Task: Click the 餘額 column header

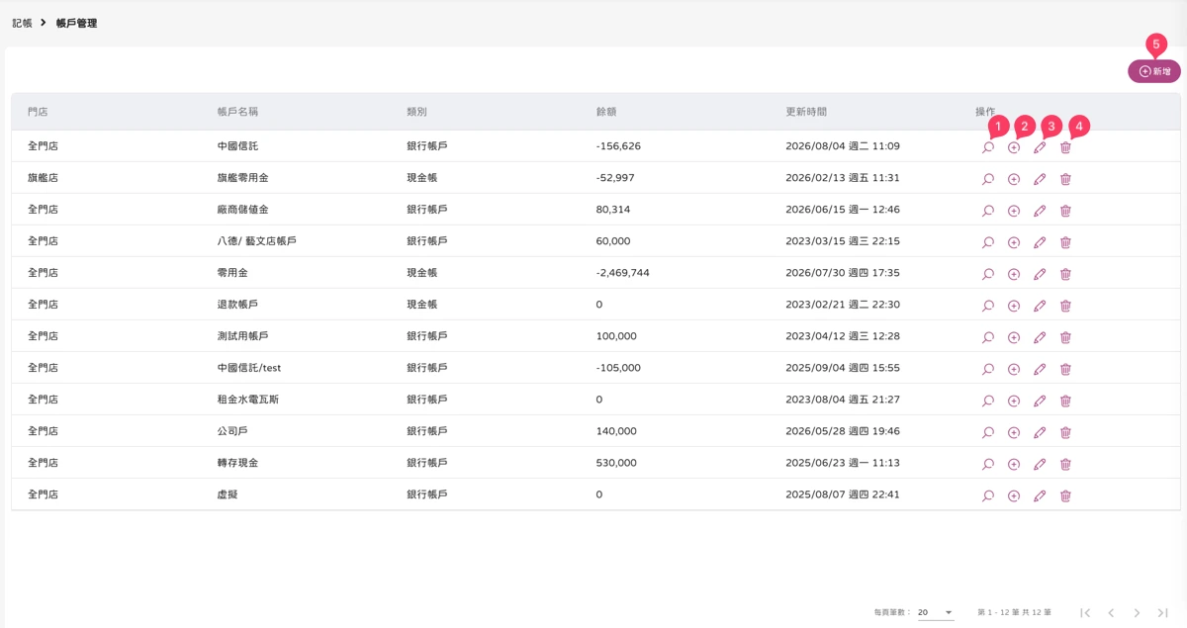Action: pos(606,112)
